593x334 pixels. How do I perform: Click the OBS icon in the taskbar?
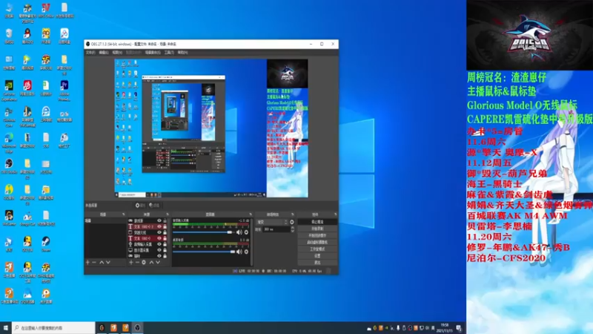137,328
